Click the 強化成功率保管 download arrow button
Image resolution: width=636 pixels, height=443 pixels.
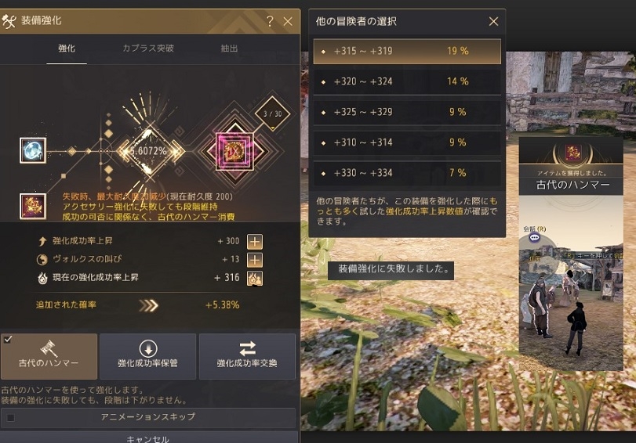pos(147,356)
